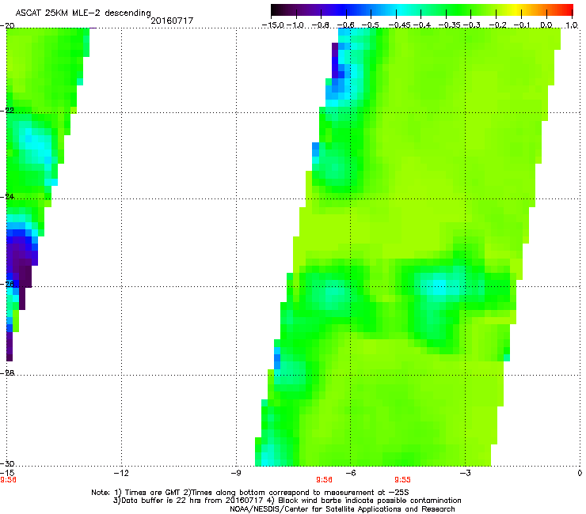
Task: Click the '1.0' color scale label
Action: coord(572,25)
